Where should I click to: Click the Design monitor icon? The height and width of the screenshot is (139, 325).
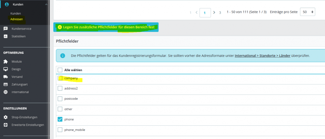[x=6, y=69]
